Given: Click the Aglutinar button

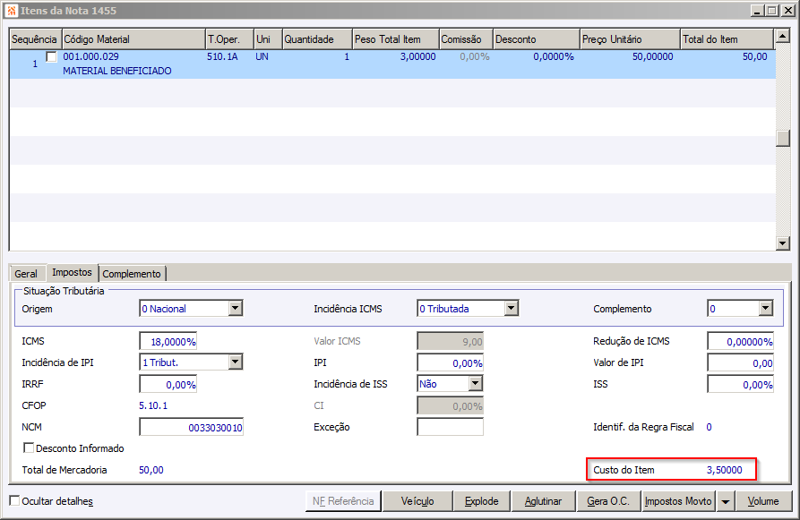Looking at the screenshot, I should (544, 501).
